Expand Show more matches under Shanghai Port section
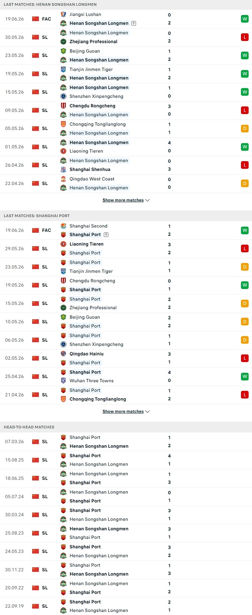 pyautogui.click(x=126, y=412)
